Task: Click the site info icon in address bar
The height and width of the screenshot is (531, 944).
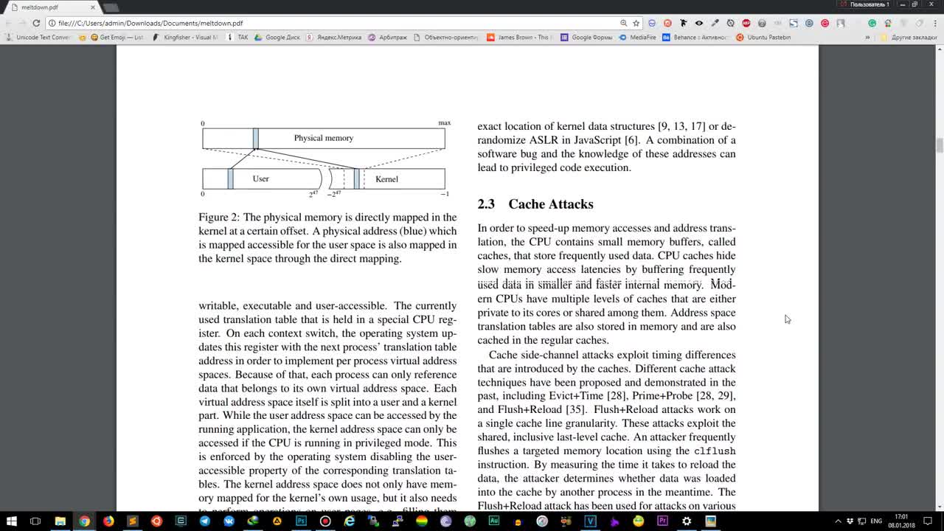Action: 52,23
